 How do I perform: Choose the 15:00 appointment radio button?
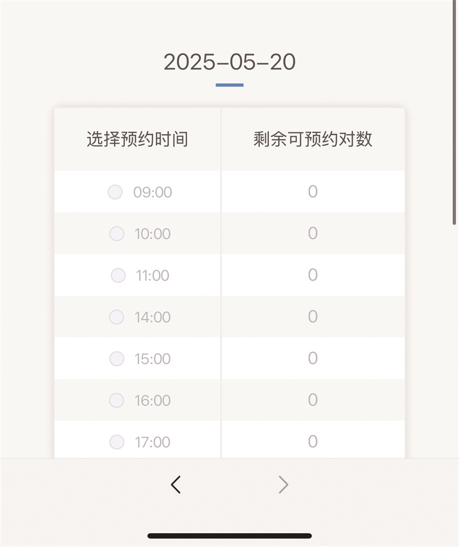click(x=117, y=358)
